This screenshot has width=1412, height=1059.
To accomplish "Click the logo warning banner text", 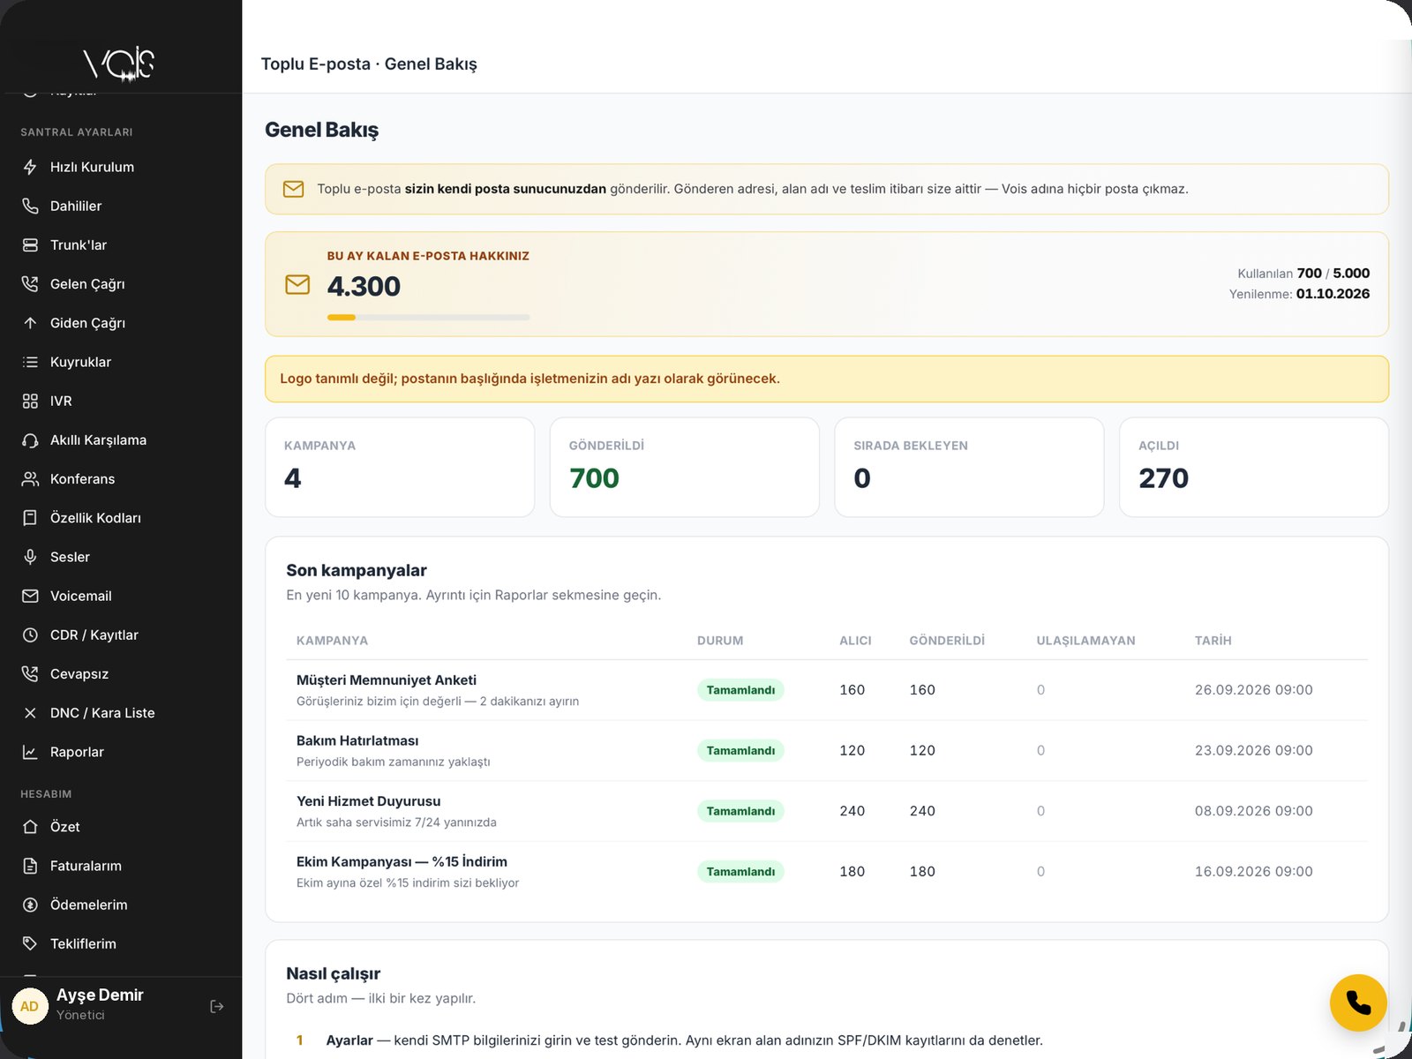I will [x=529, y=379].
